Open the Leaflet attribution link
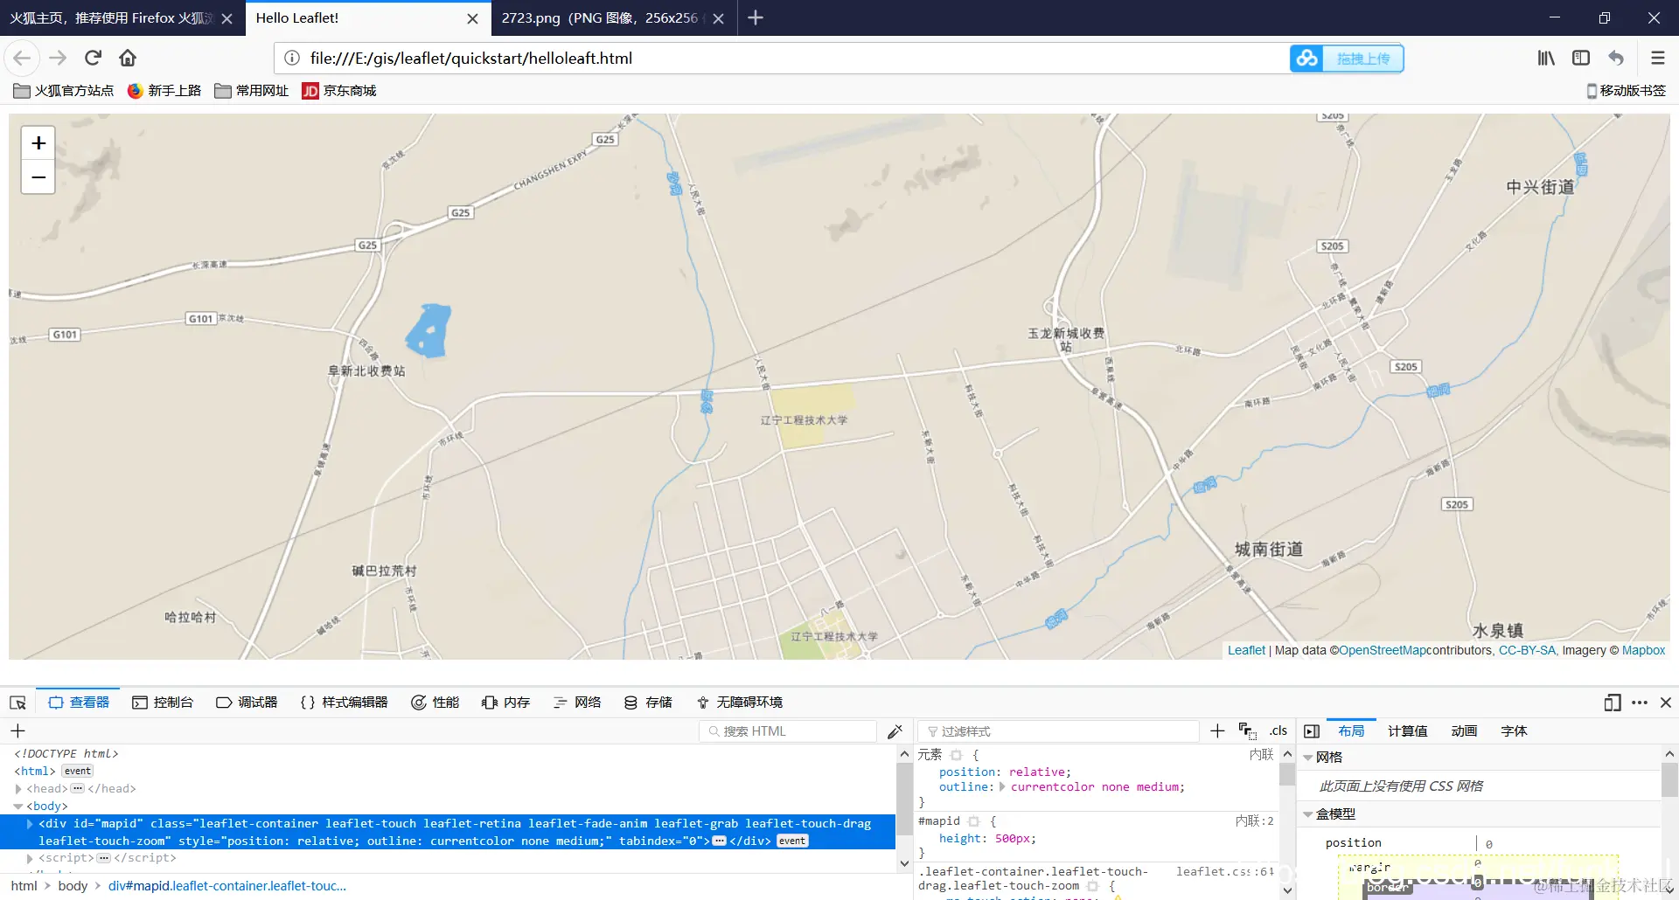1679x900 pixels. click(x=1246, y=650)
